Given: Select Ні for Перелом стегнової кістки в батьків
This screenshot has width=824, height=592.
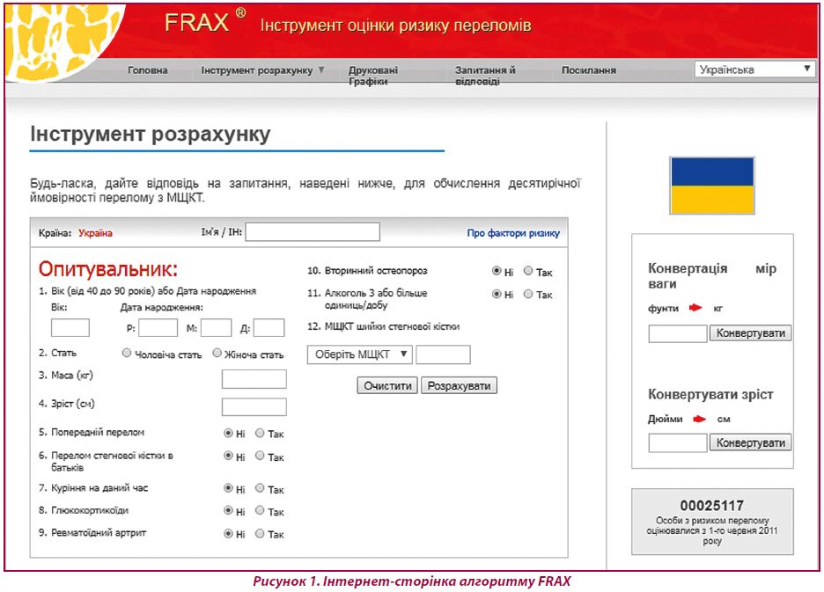Looking at the screenshot, I should [x=228, y=456].
